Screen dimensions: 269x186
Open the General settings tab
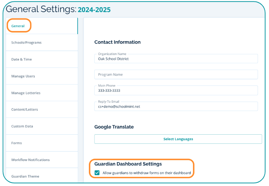pos(18,26)
